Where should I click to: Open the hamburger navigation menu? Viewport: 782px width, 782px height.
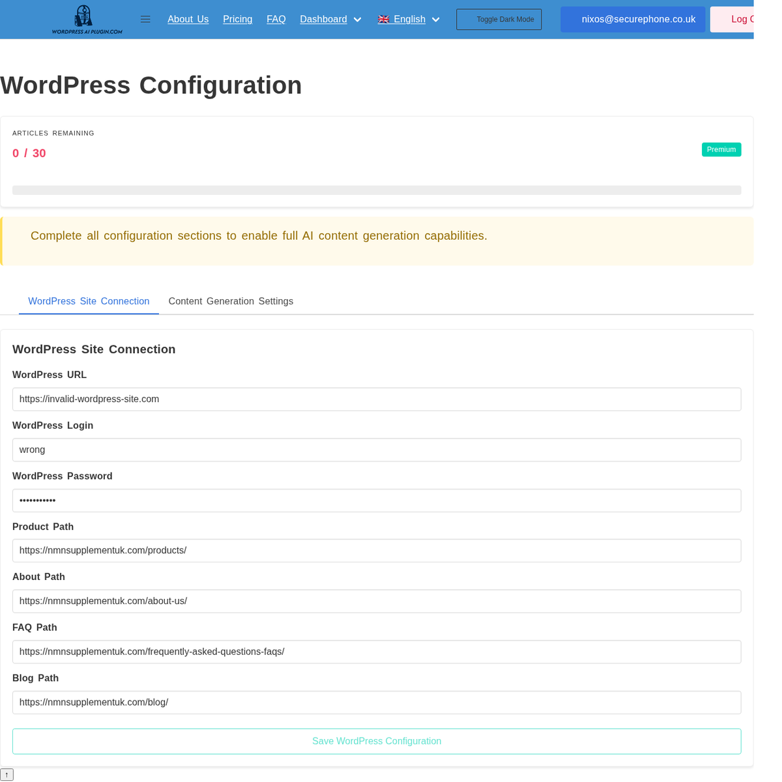(145, 19)
